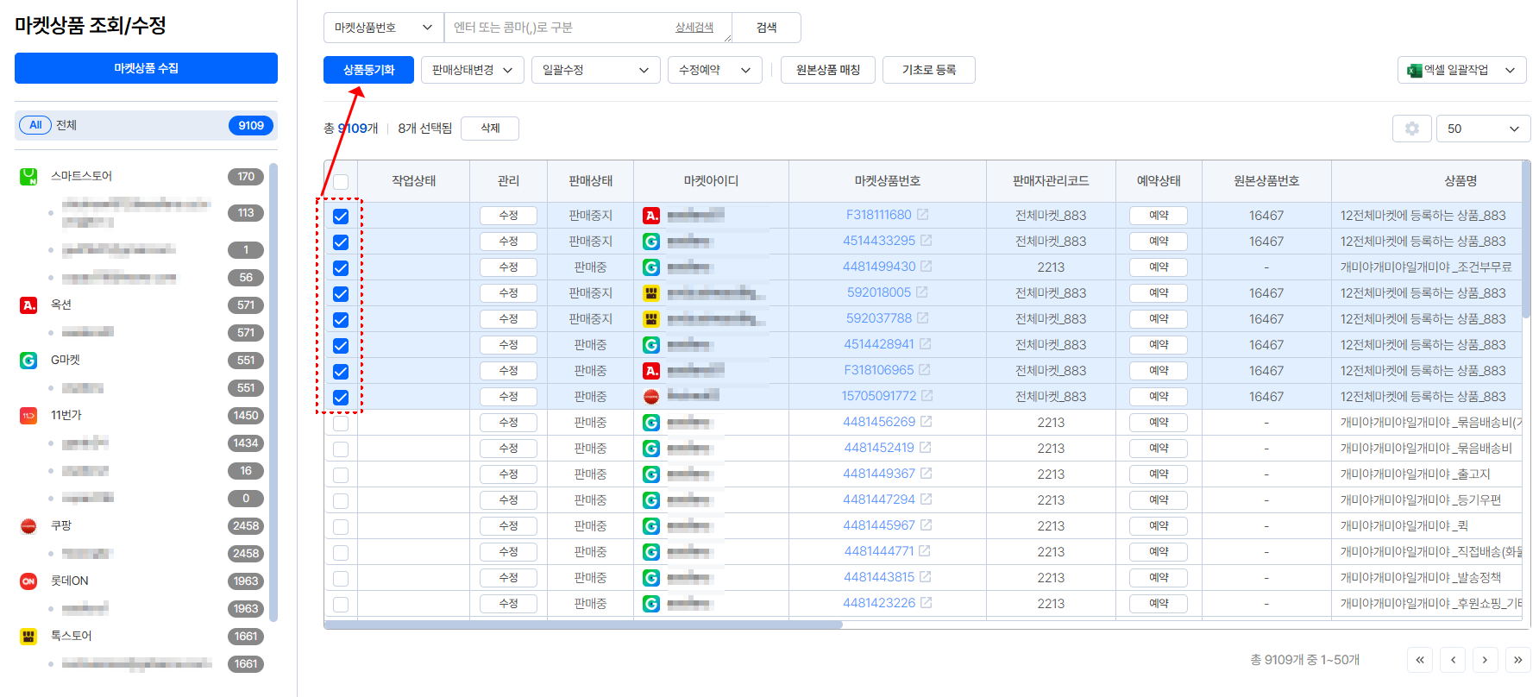Jump to last page double arrow
The image size is (1539, 697).
click(1517, 660)
